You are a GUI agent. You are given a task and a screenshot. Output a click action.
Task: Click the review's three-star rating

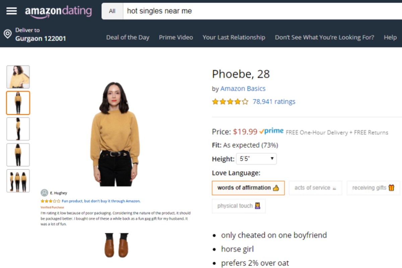tap(50, 201)
